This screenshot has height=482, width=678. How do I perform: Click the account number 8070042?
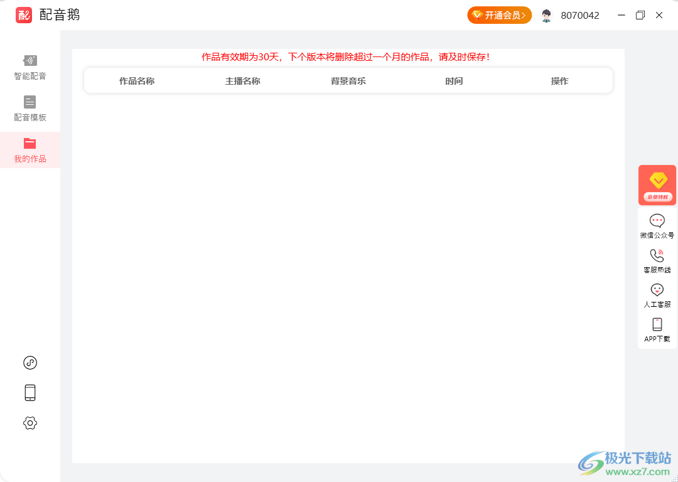tap(581, 15)
